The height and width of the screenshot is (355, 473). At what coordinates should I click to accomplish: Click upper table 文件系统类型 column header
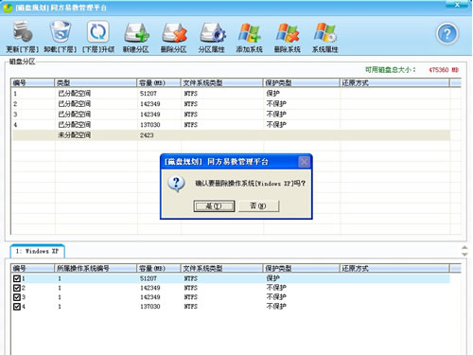[222, 83]
